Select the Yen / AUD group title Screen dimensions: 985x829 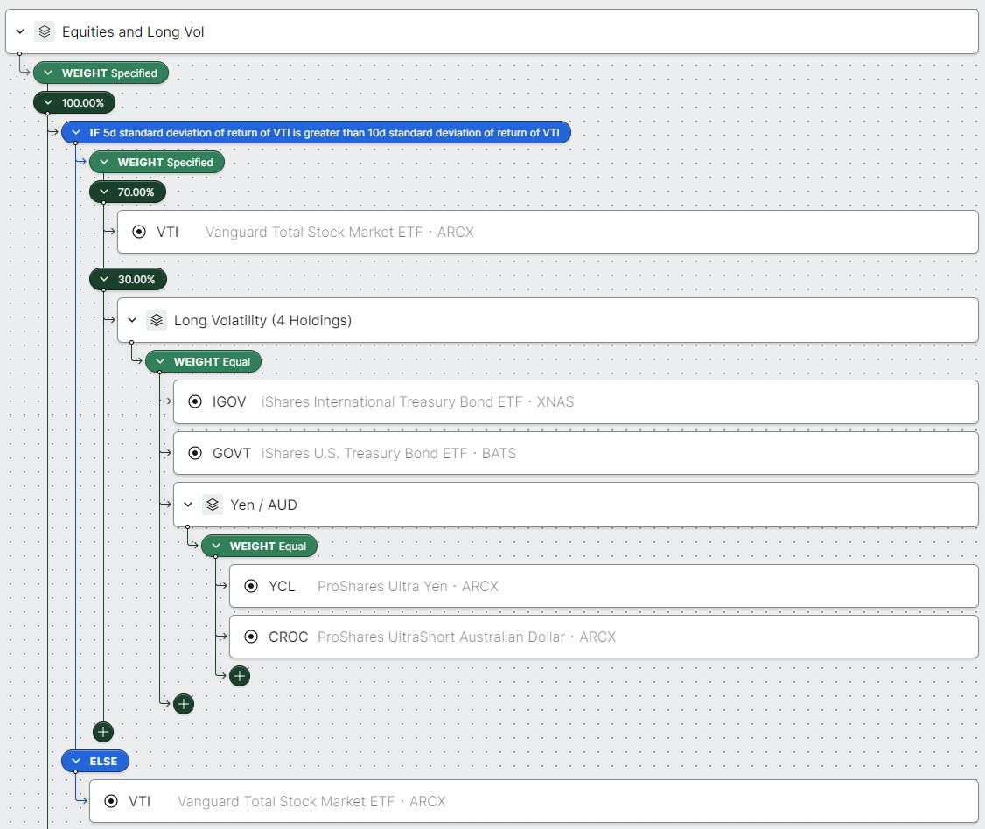pyautogui.click(x=263, y=505)
